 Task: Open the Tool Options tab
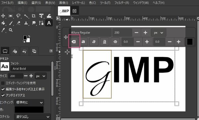click(x=5, y=51)
